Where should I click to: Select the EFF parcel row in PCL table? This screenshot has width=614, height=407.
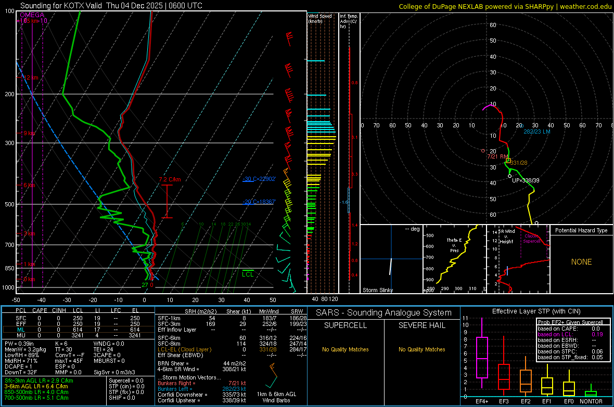click(78, 324)
